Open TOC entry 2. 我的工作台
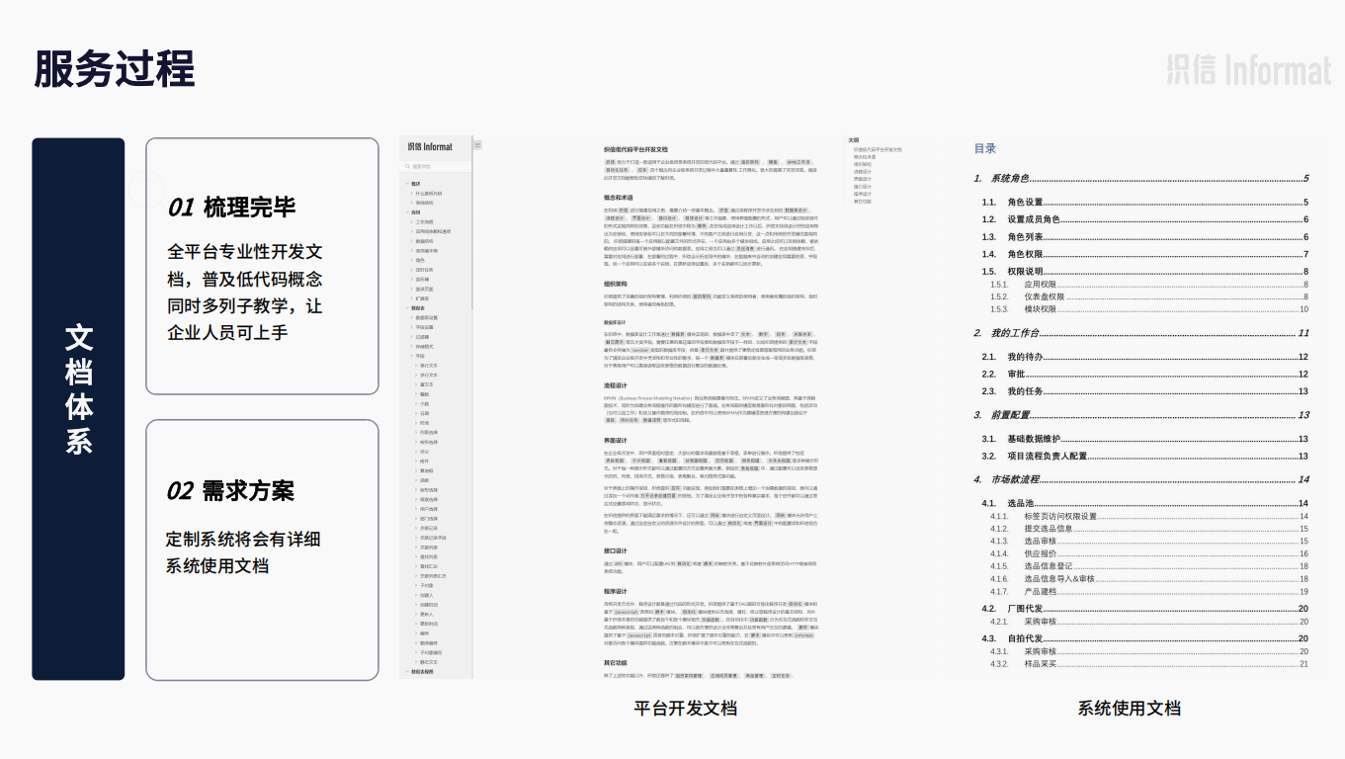1345x759 pixels. tap(1141, 333)
